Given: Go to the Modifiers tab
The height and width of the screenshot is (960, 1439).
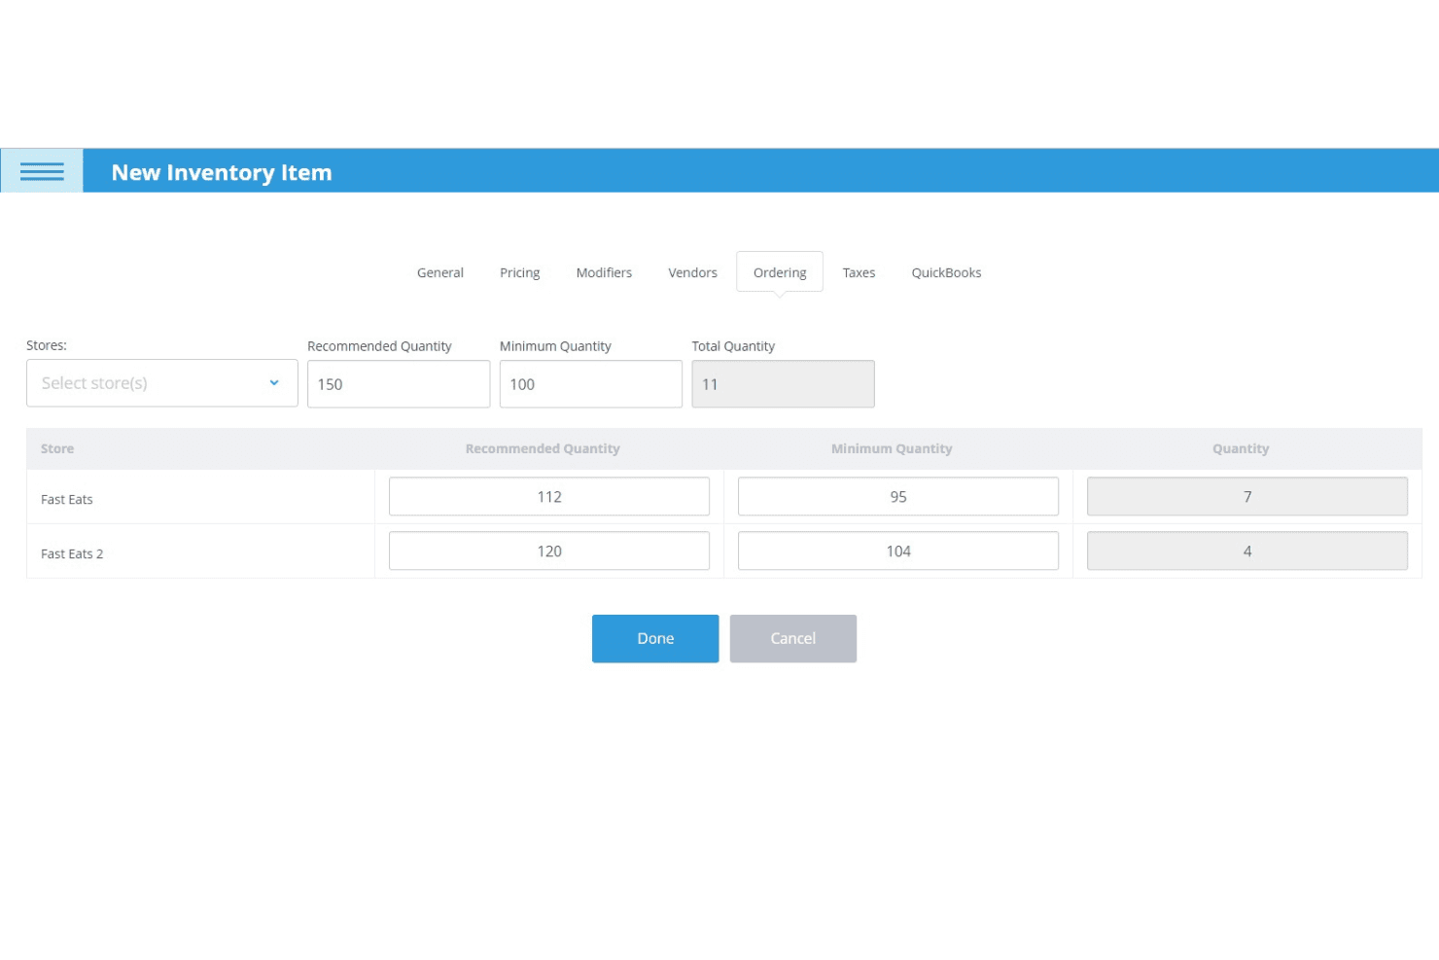Looking at the screenshot, I should 604,272.
